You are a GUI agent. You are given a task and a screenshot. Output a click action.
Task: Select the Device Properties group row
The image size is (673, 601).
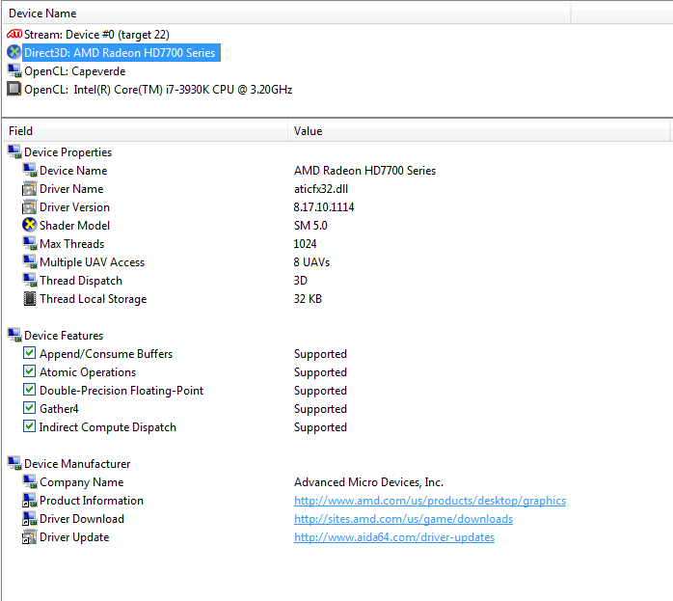[67, 152]
